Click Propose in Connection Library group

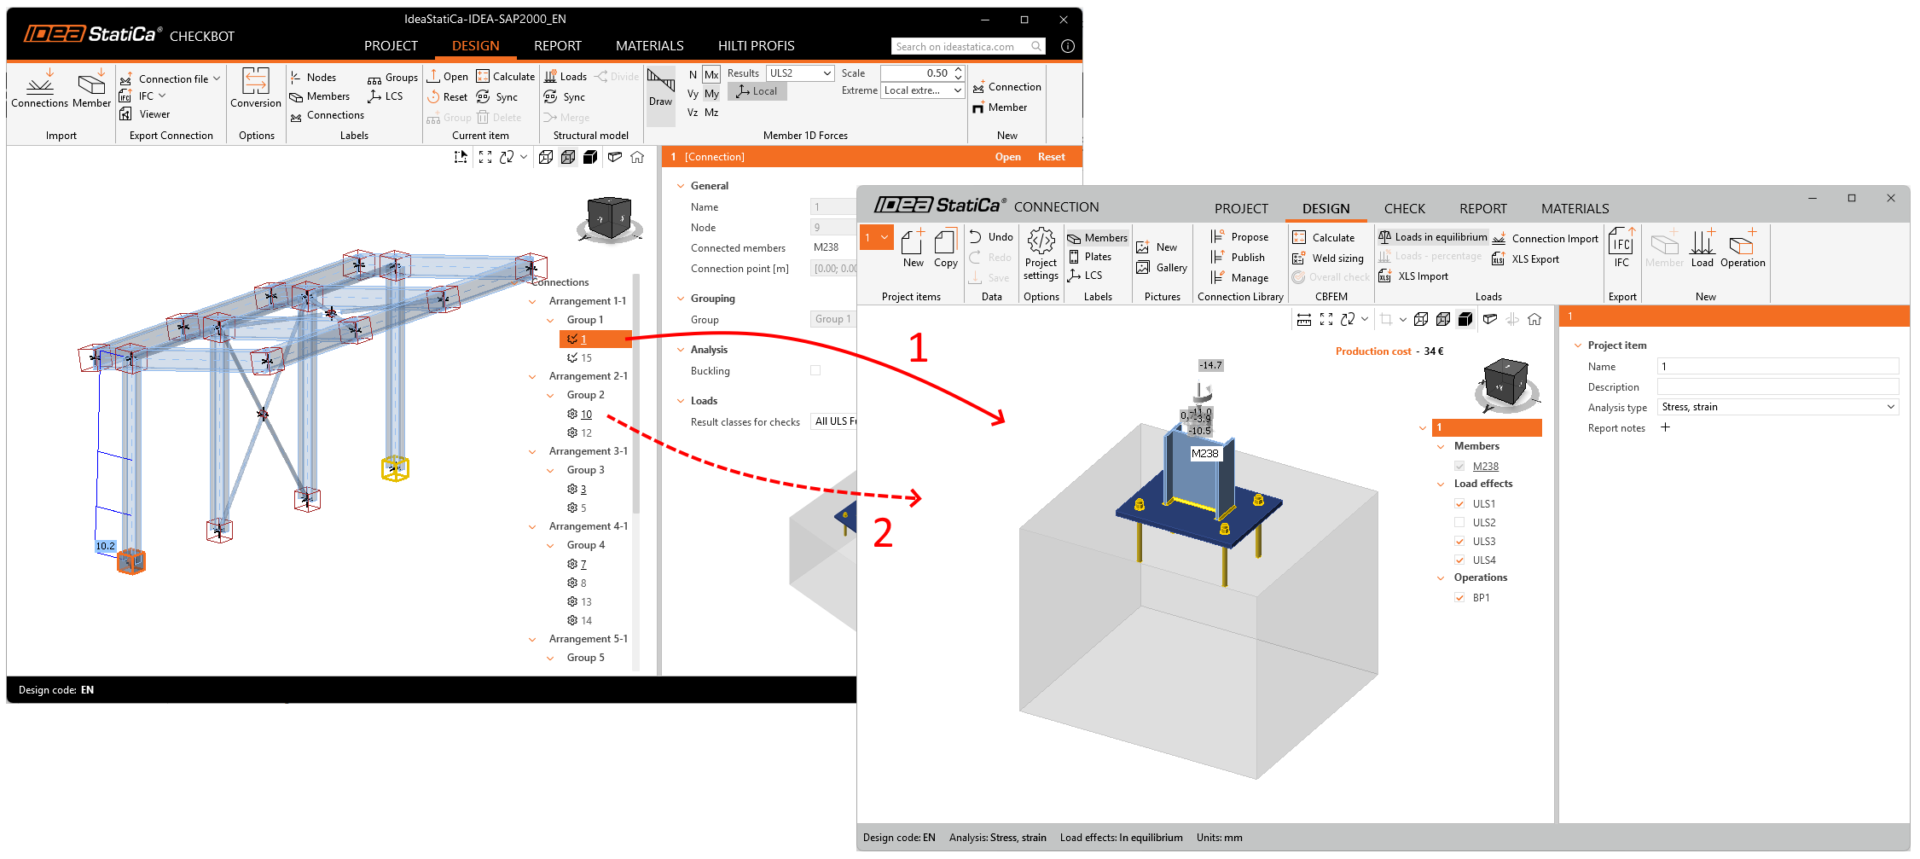1239,237
